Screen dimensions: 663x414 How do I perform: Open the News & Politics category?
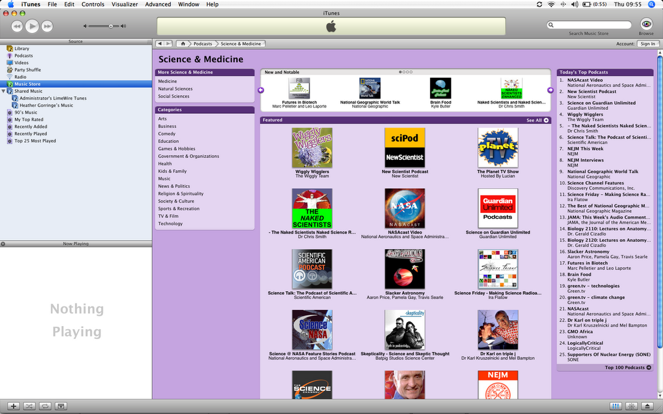coord(174,186)
